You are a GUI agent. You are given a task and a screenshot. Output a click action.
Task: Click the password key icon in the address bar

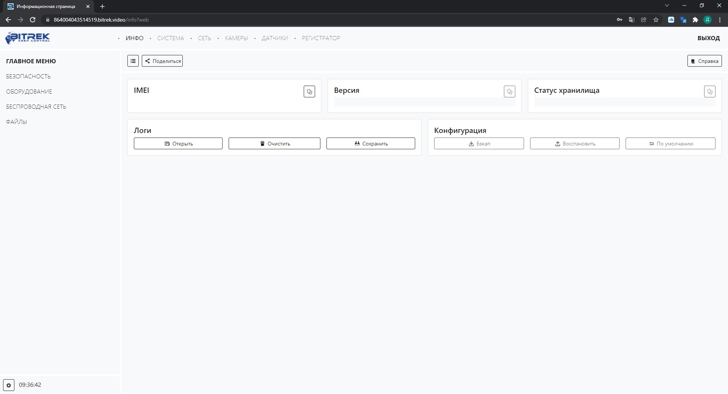pyautogui.click(x=620, y=20)
